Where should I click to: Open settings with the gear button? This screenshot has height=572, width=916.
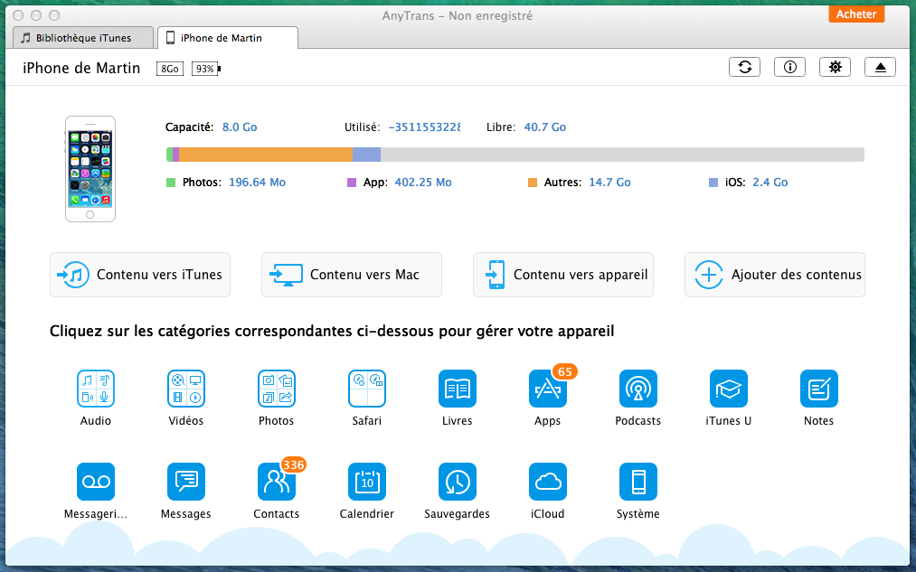(x=835, y=68)
